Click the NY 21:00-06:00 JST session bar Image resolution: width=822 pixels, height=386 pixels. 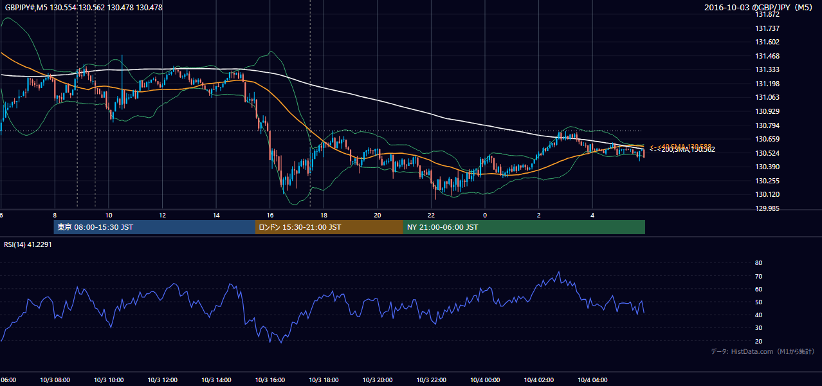[524, 227]
